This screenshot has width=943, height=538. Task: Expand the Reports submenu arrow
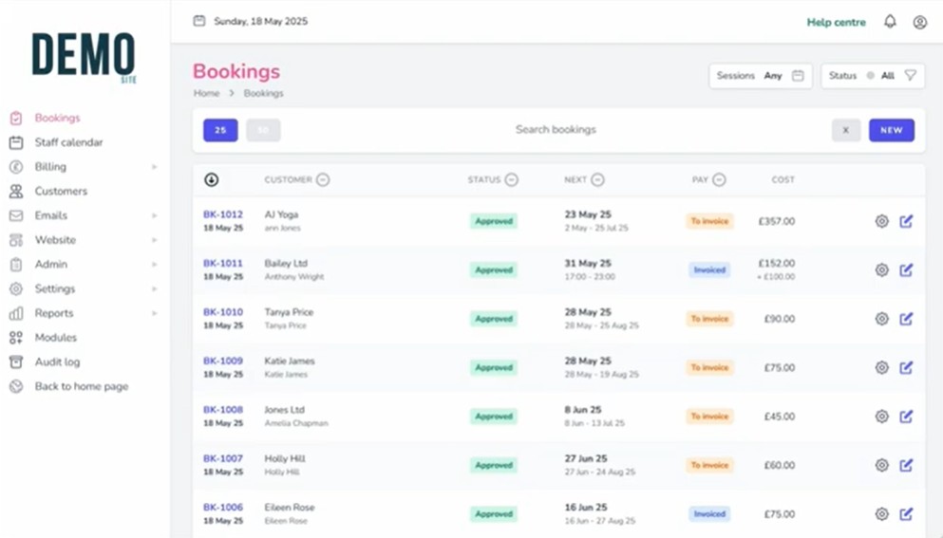(x=155, y=313)
